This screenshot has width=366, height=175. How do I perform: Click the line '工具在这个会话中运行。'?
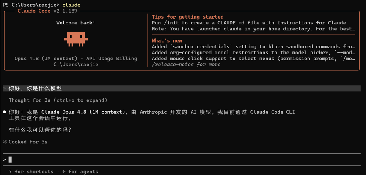click(40, 118)
